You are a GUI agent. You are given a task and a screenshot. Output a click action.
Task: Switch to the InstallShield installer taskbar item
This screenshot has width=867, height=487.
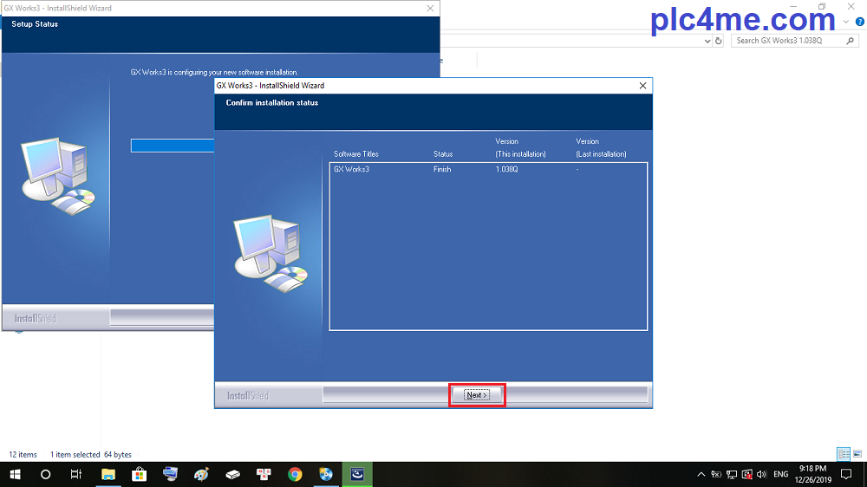click(x=357, y=474)
